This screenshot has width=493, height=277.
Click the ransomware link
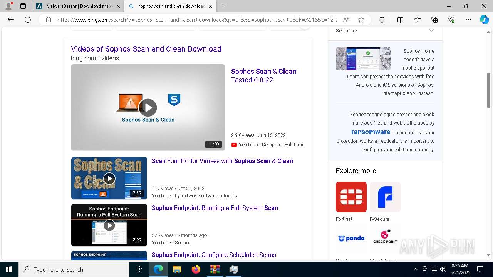[371, 132]
